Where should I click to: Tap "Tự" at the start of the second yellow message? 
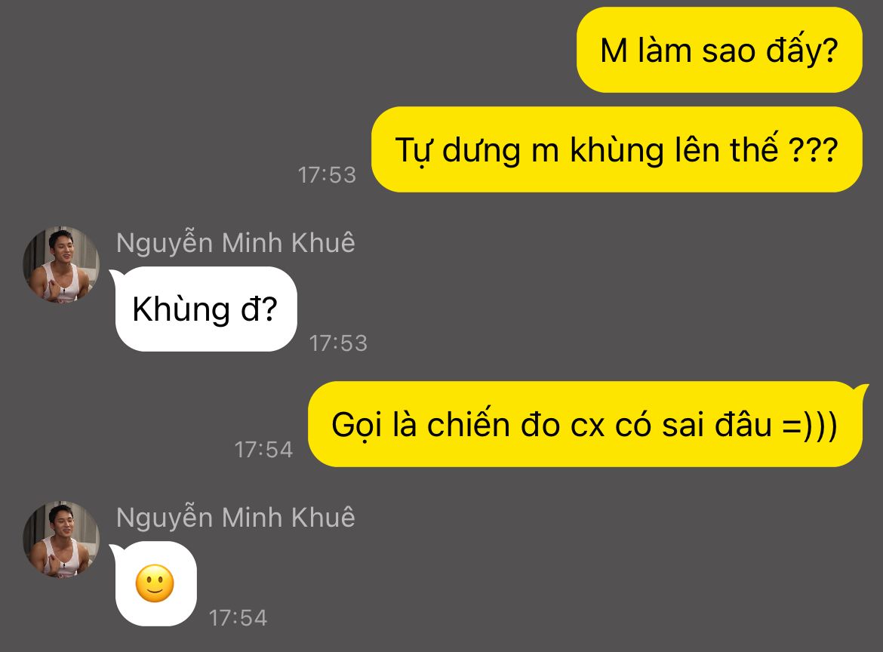[411, 151]
